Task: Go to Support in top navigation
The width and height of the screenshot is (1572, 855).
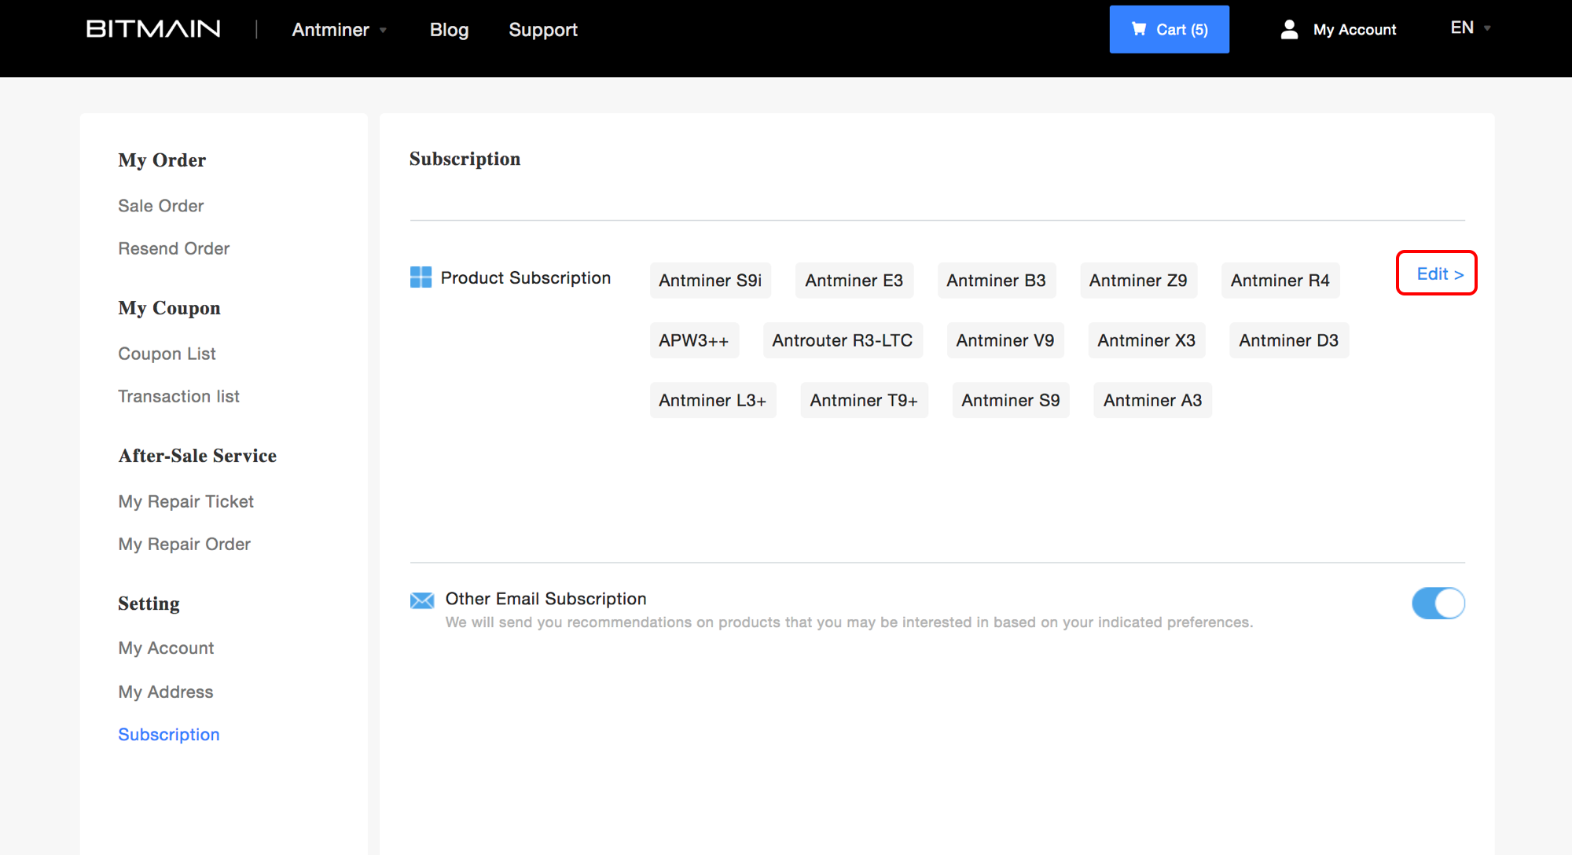Action: (543, 29)
